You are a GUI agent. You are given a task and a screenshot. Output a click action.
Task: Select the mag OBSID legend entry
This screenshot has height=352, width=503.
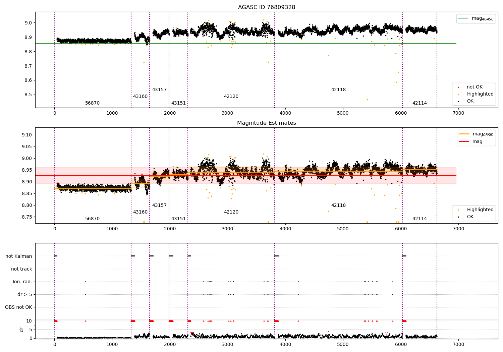click(x=477, y=134)
